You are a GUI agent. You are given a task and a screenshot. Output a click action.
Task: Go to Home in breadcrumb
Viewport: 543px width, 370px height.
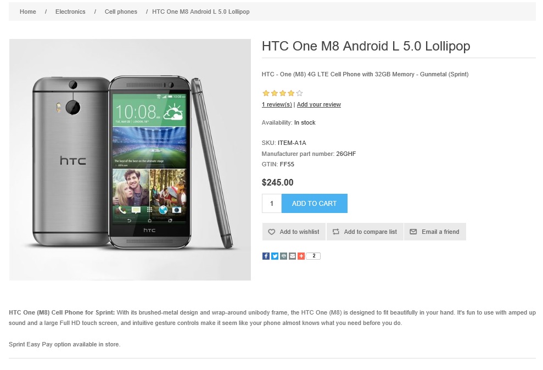click(27, 12)
